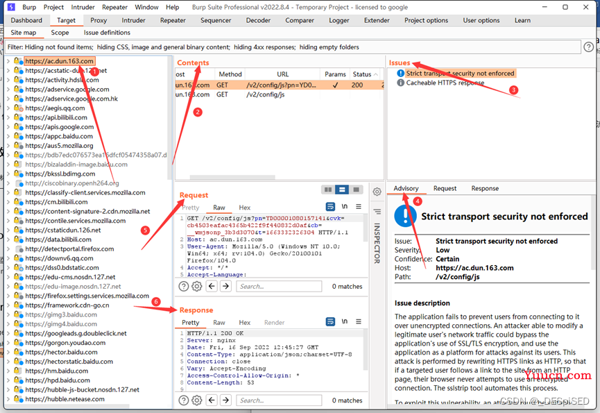Sort contents by Method column header
The height and width of the screenshot is (413, 600).
coord(230,74)
